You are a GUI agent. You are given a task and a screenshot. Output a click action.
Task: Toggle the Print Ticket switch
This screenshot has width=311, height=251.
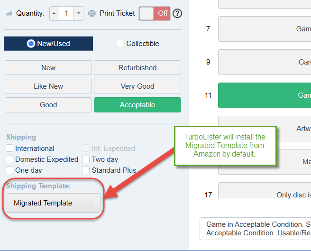coord(155,13)
